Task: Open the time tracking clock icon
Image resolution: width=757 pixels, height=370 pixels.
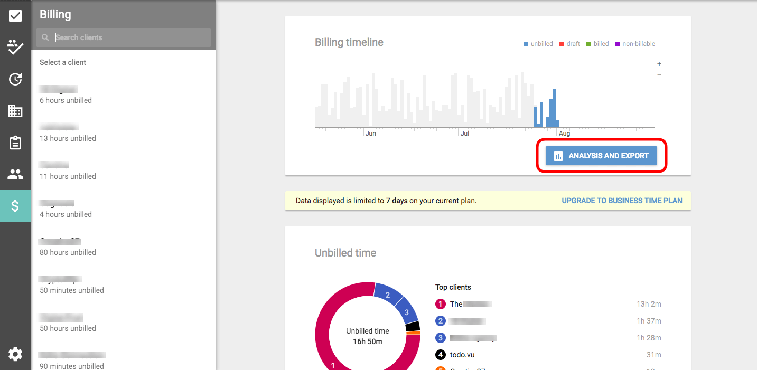Action: pyautogui.click(x=15, y=79)
